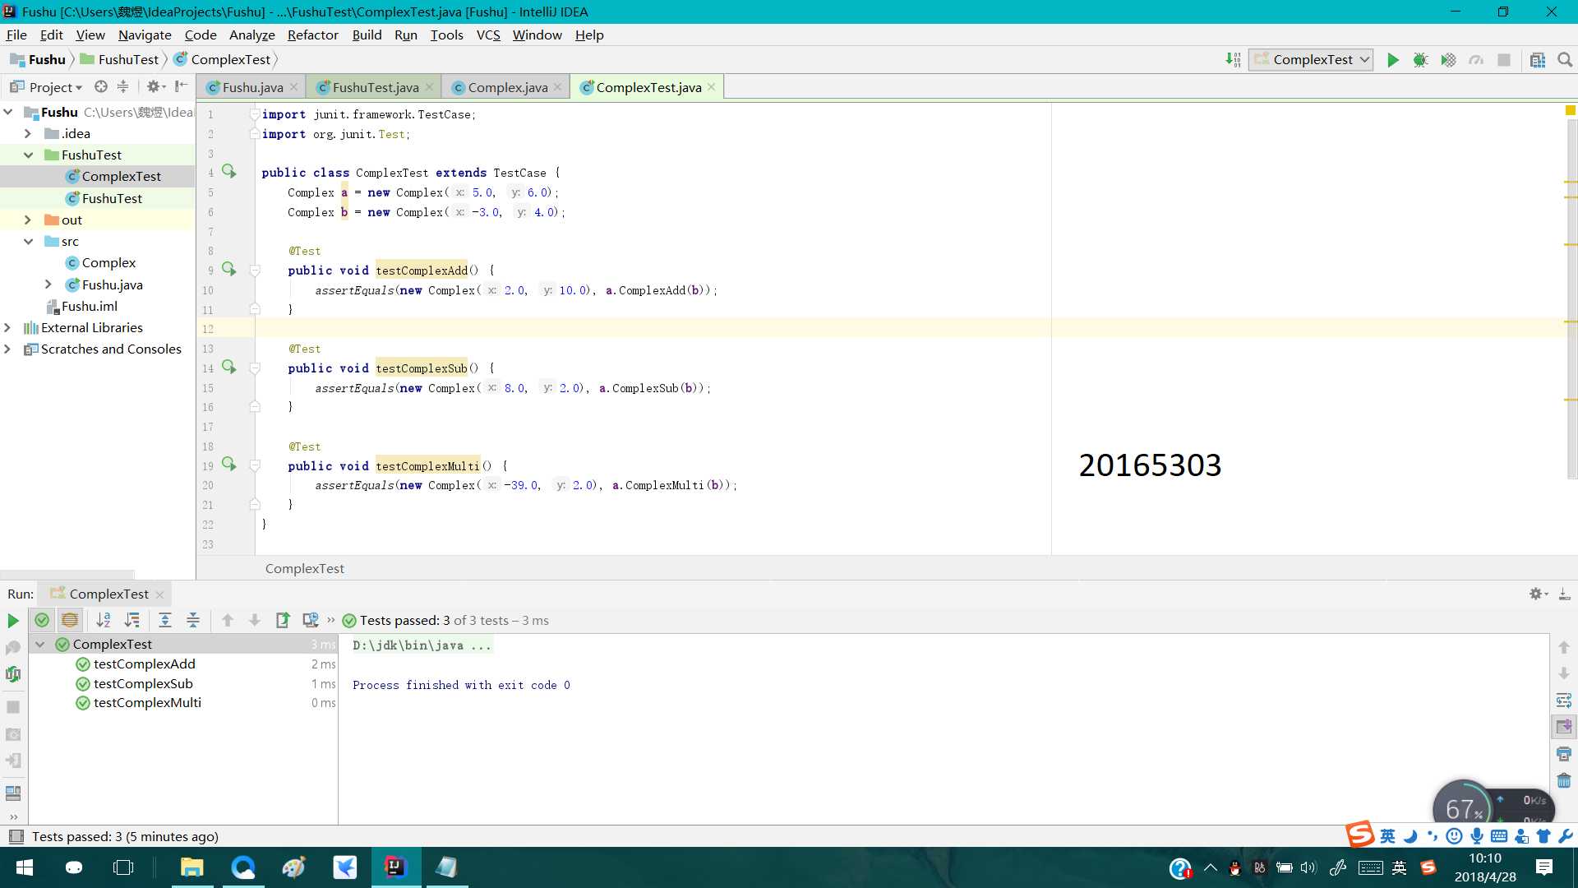
Task: Open Project panel settings gear
Action: coord(154,86)
